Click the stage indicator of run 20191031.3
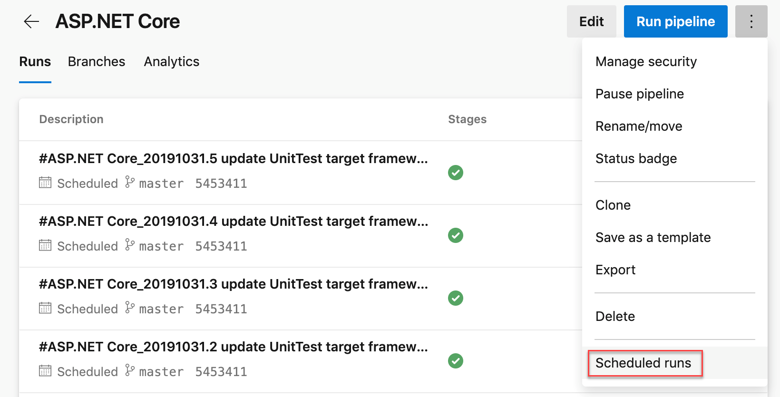The image size is (780, 397). (x=455, y=298)
